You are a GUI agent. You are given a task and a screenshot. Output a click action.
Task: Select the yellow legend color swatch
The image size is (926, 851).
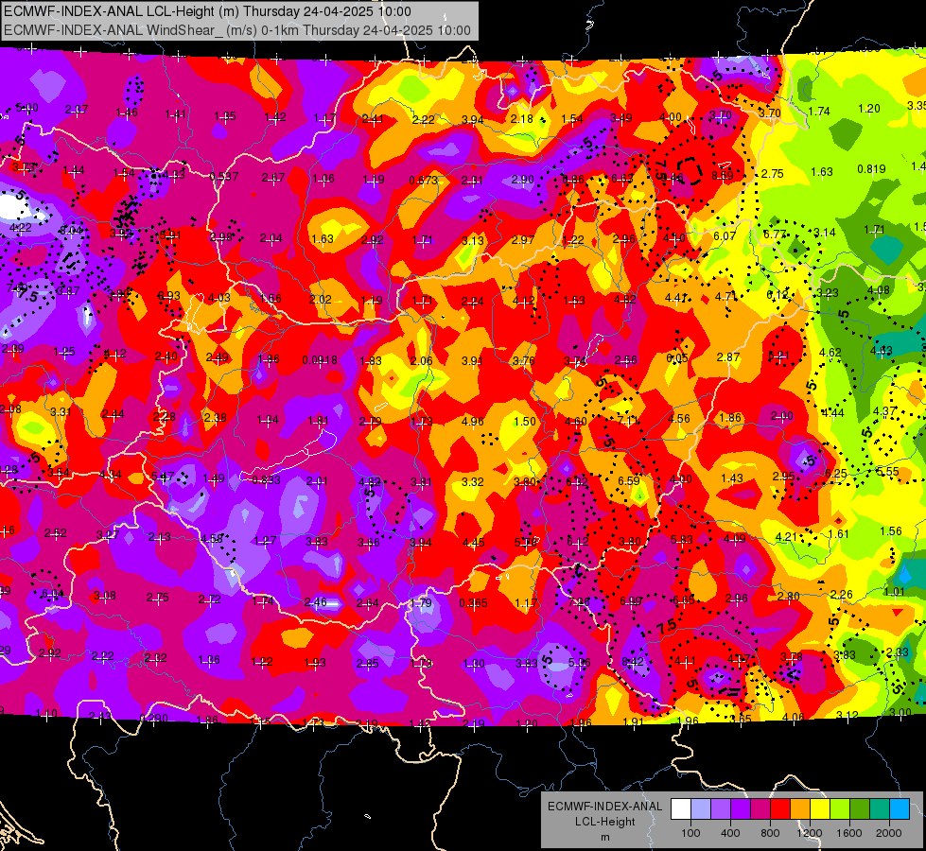click(x=820, y=809)
